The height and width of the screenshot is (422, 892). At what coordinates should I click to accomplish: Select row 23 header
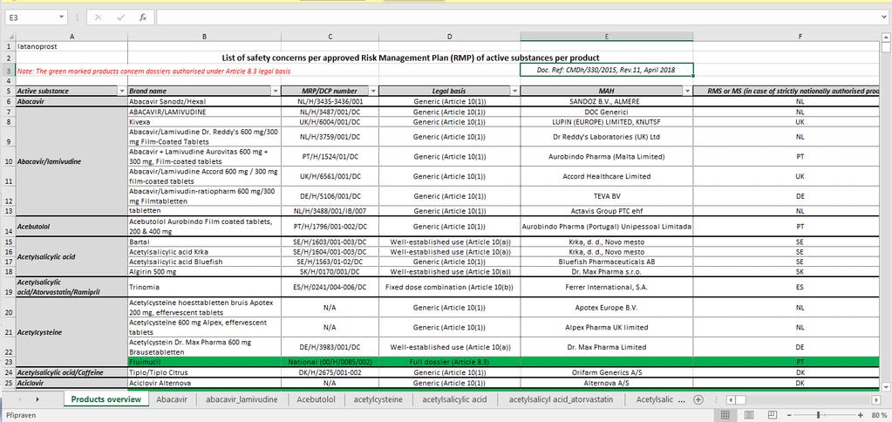tap(8, 362)
